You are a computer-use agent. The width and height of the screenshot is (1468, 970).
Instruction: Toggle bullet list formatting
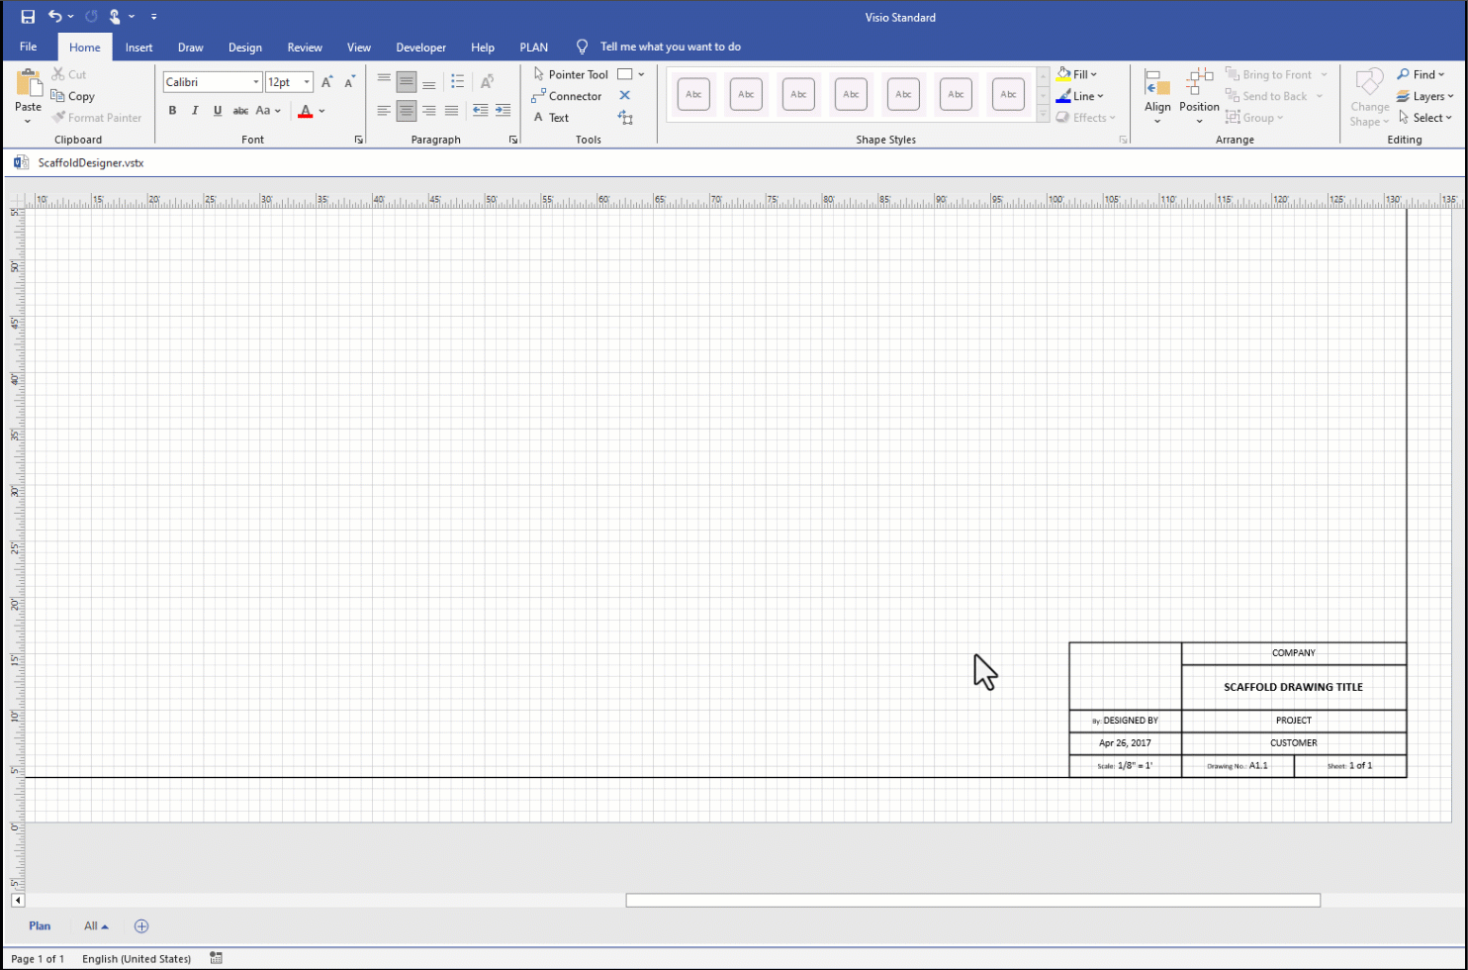(457, 82)
